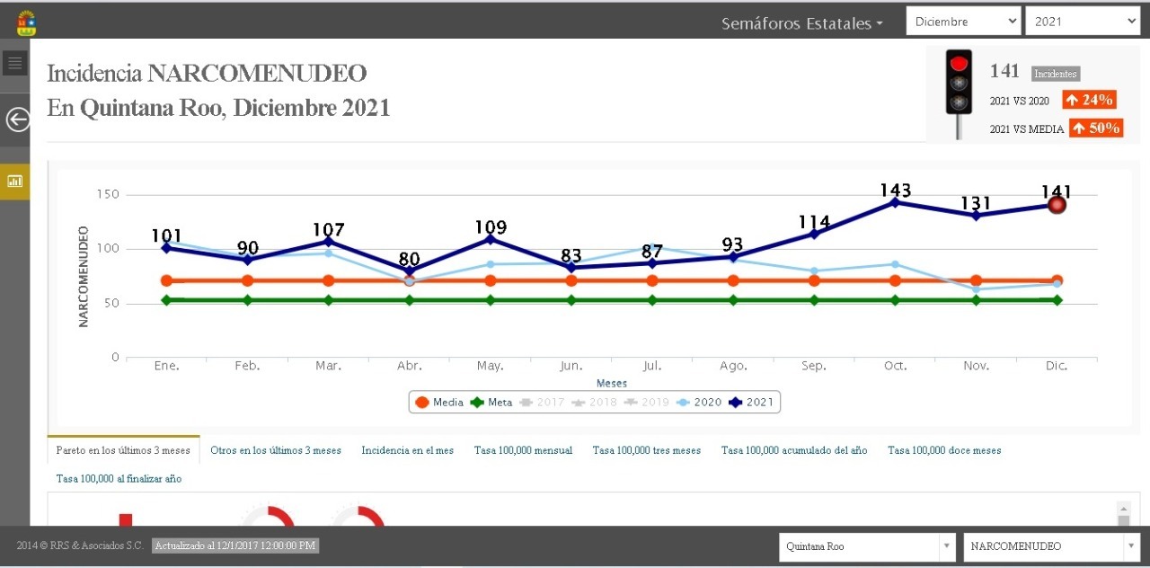Image resolution: width=1150 pixels, height=568 pixels.
Task: Hide the 2020 series in legend
Action: (698, 403)
